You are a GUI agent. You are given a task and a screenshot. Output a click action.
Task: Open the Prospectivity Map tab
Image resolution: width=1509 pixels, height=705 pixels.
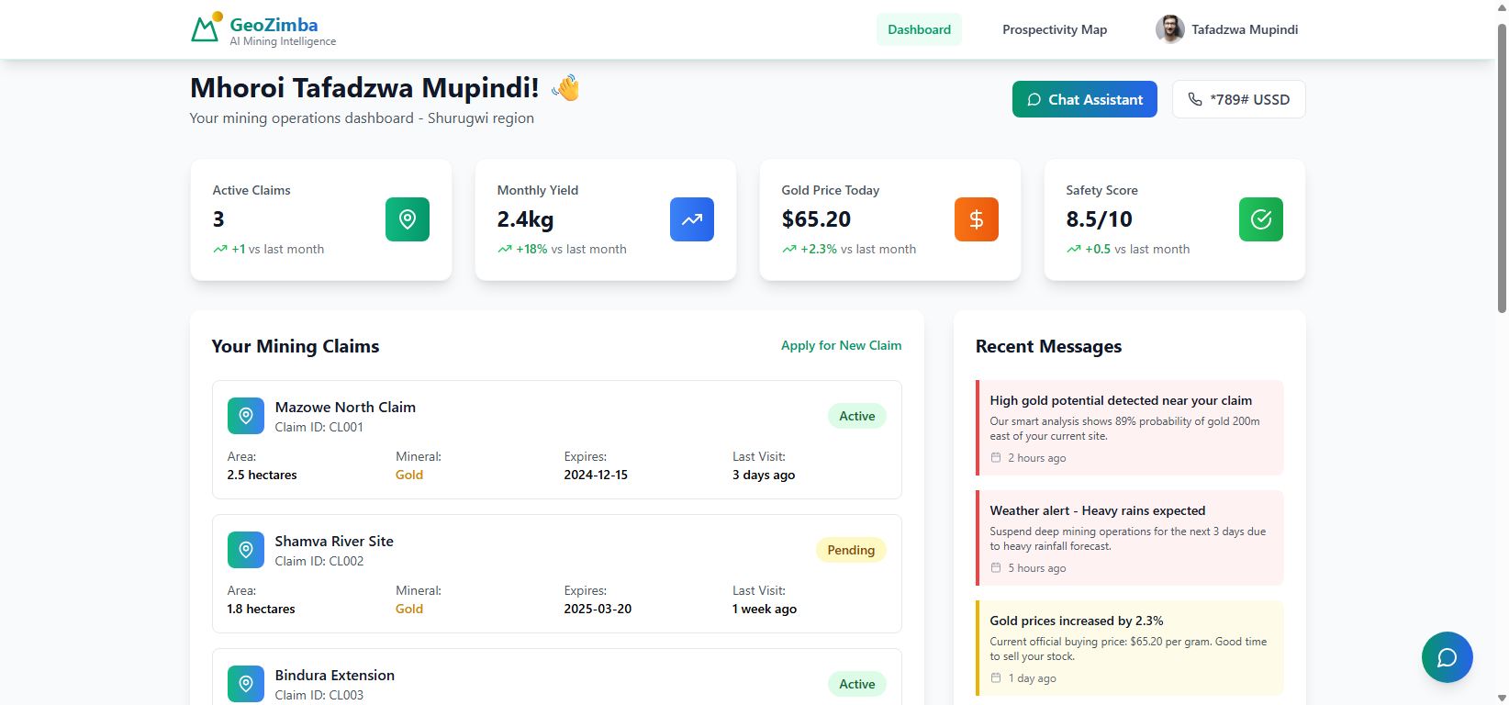(x=1055, y=29)
